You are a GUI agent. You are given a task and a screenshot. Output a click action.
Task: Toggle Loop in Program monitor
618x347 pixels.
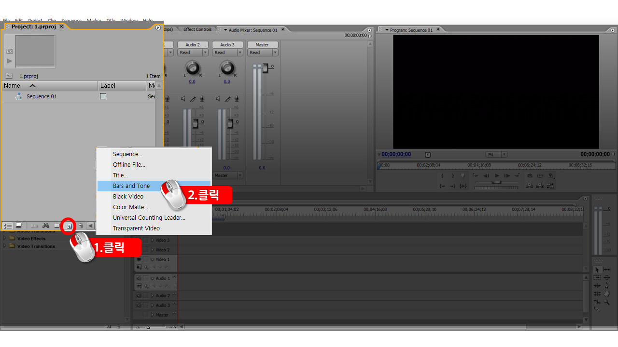(x=530, y=176)
